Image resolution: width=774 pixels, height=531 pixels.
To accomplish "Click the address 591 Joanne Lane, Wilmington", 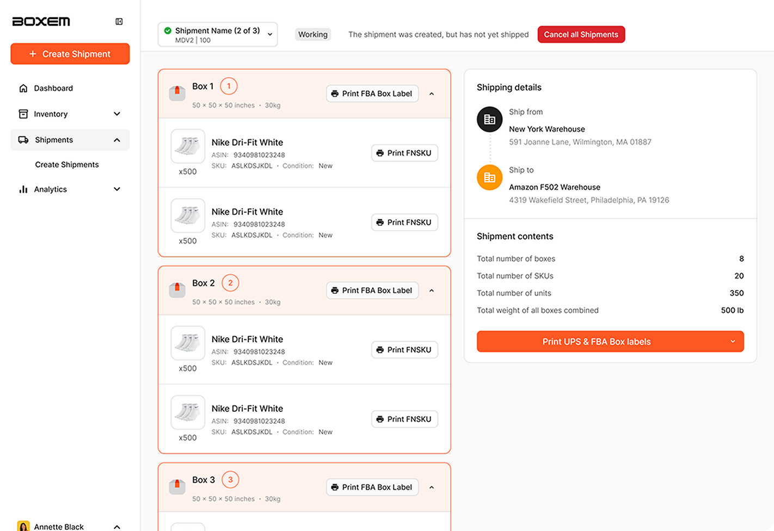I will [580, 142].
